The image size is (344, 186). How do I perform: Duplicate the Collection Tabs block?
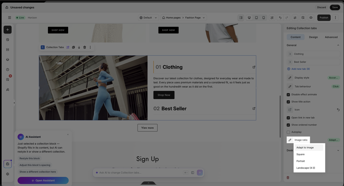(74, 47)
